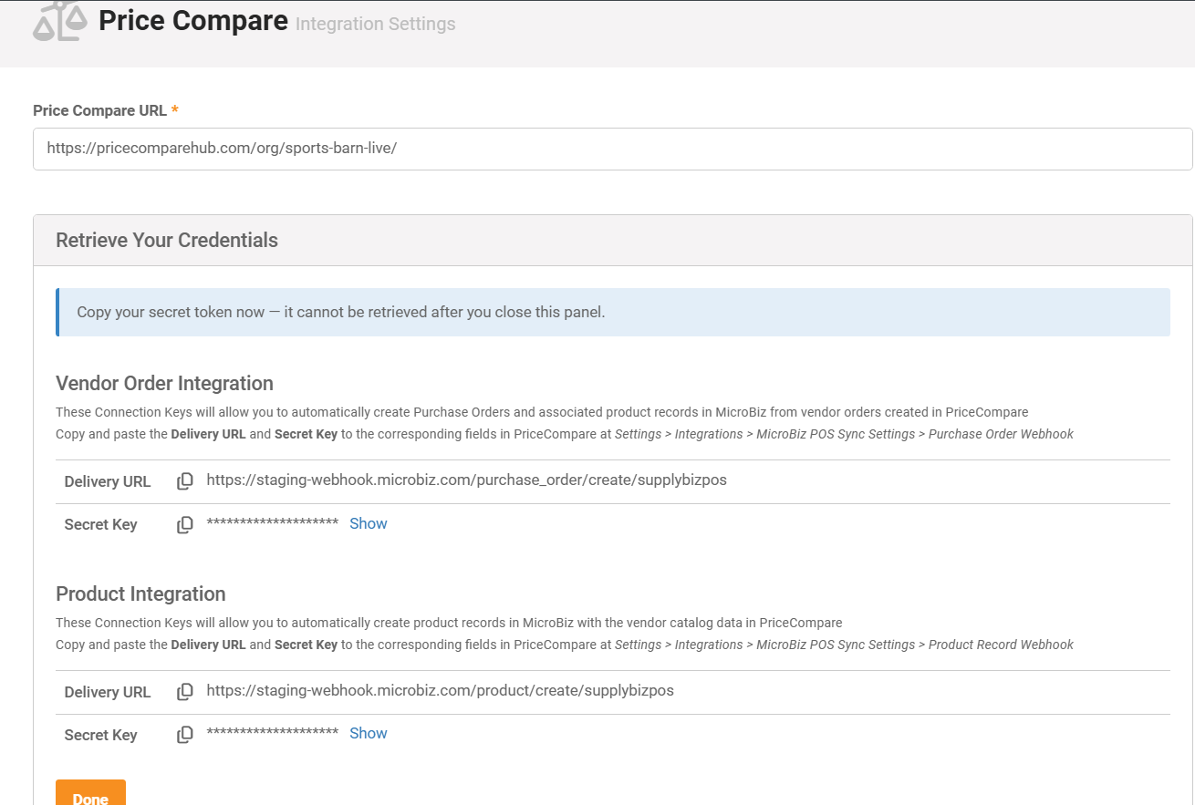Click Secret Key label under Vendor Order Integration

pos(100,524)
